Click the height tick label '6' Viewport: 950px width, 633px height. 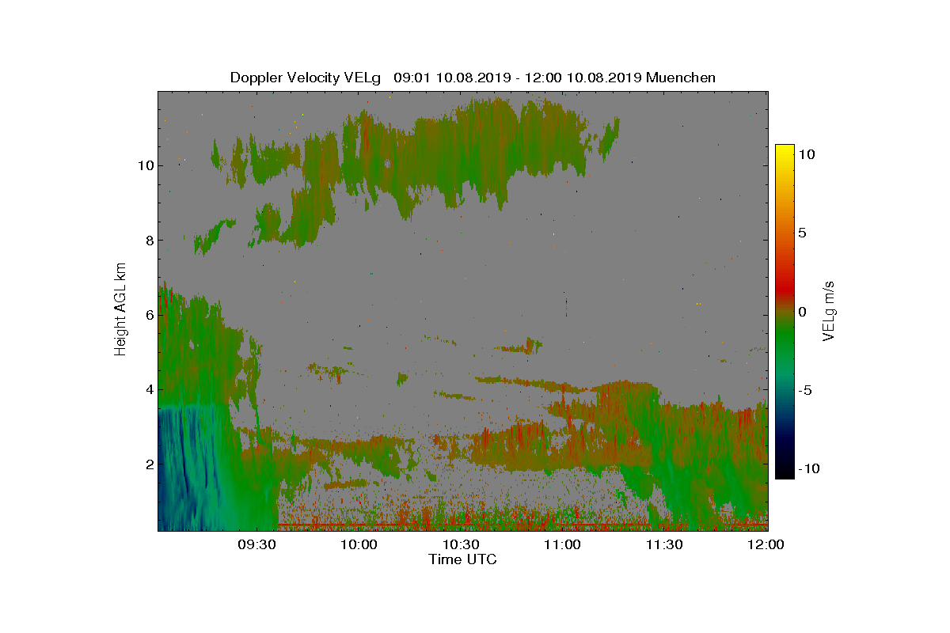148,315
